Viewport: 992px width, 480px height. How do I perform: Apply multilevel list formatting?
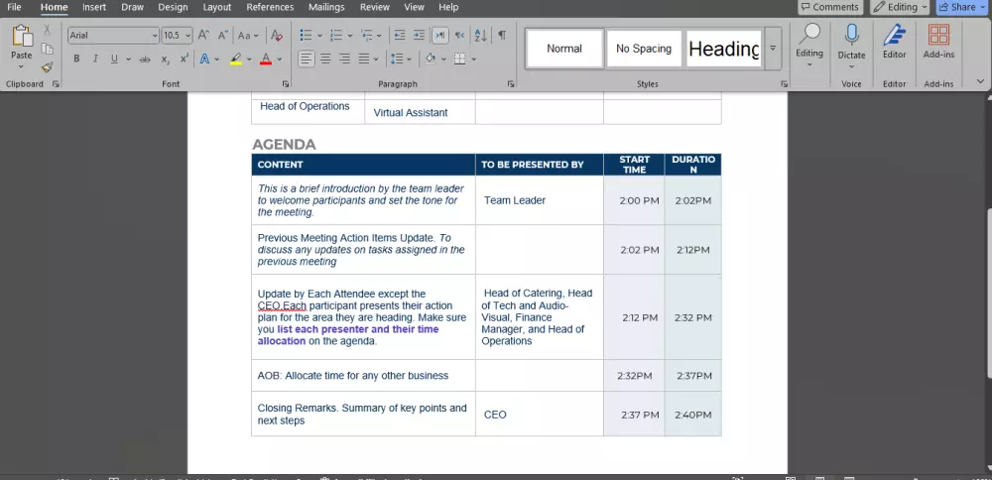coord(366,36)
